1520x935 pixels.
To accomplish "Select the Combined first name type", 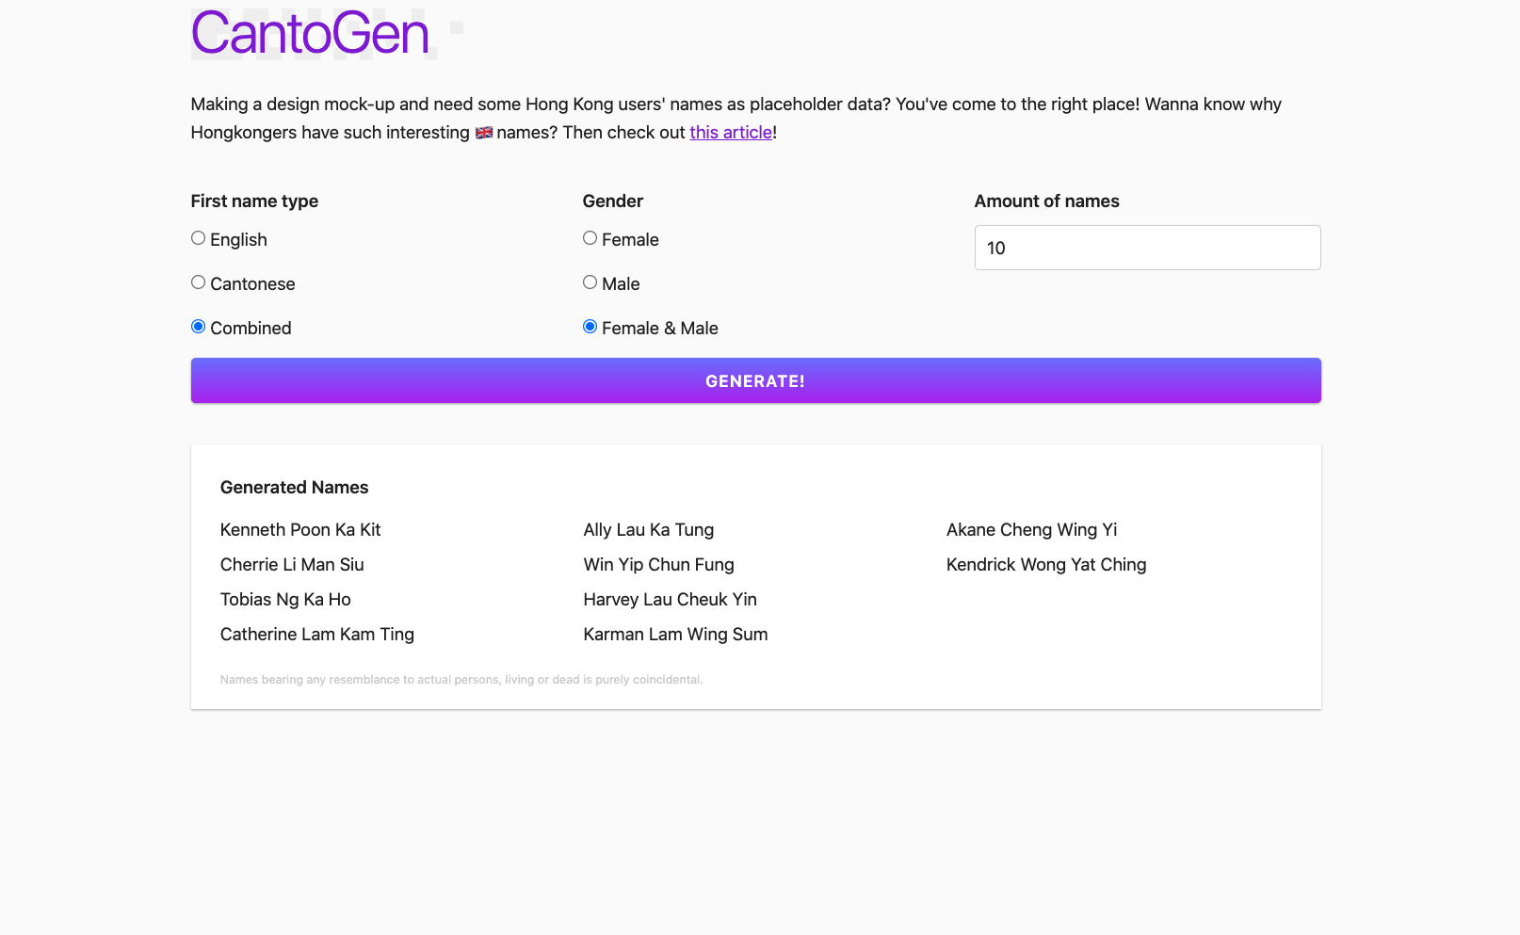I will point(198,327).
